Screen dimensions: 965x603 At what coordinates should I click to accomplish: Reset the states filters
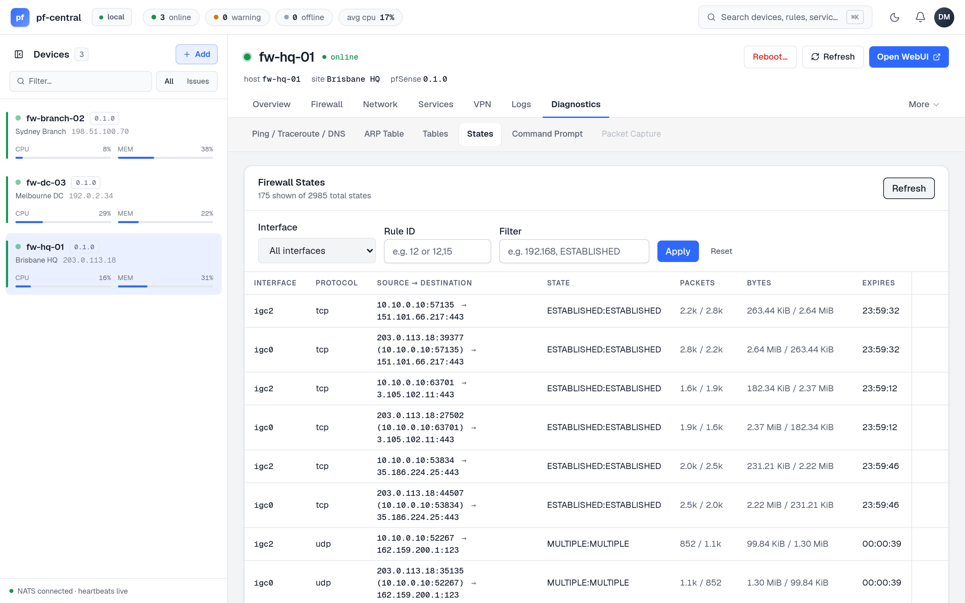click(x=721, y=251)
